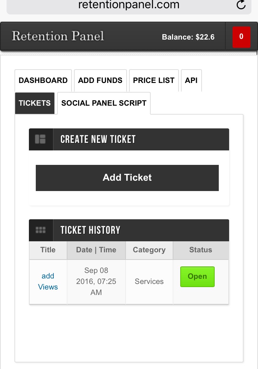Open the Price List tab
Image resolution: width=258 pixels, height=369 pixels.
coord(154,80)
